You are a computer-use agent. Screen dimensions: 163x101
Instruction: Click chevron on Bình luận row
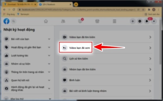[x=150, y=80]
